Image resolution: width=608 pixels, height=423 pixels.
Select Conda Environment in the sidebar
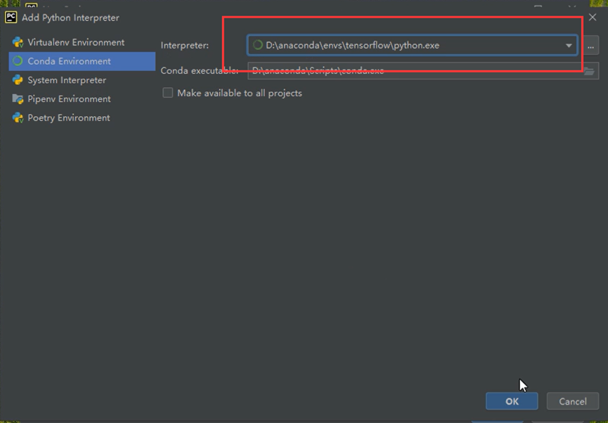click(x=82, y=61)
